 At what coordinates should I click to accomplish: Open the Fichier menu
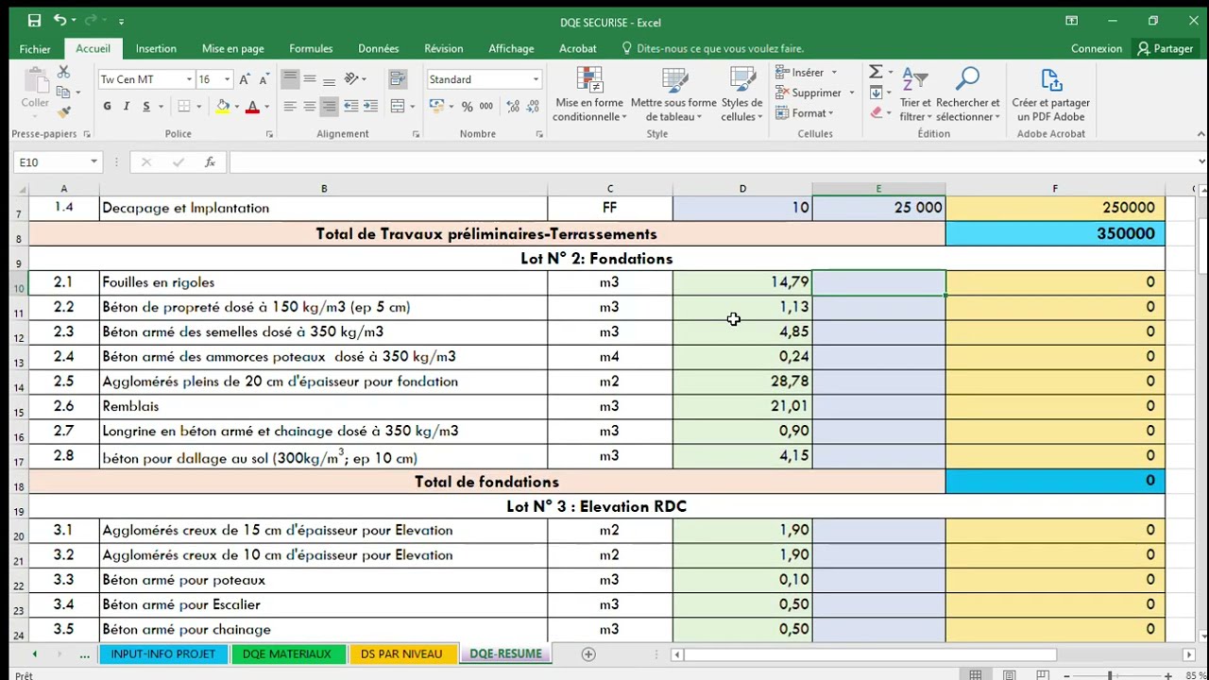tap(35, 48)
